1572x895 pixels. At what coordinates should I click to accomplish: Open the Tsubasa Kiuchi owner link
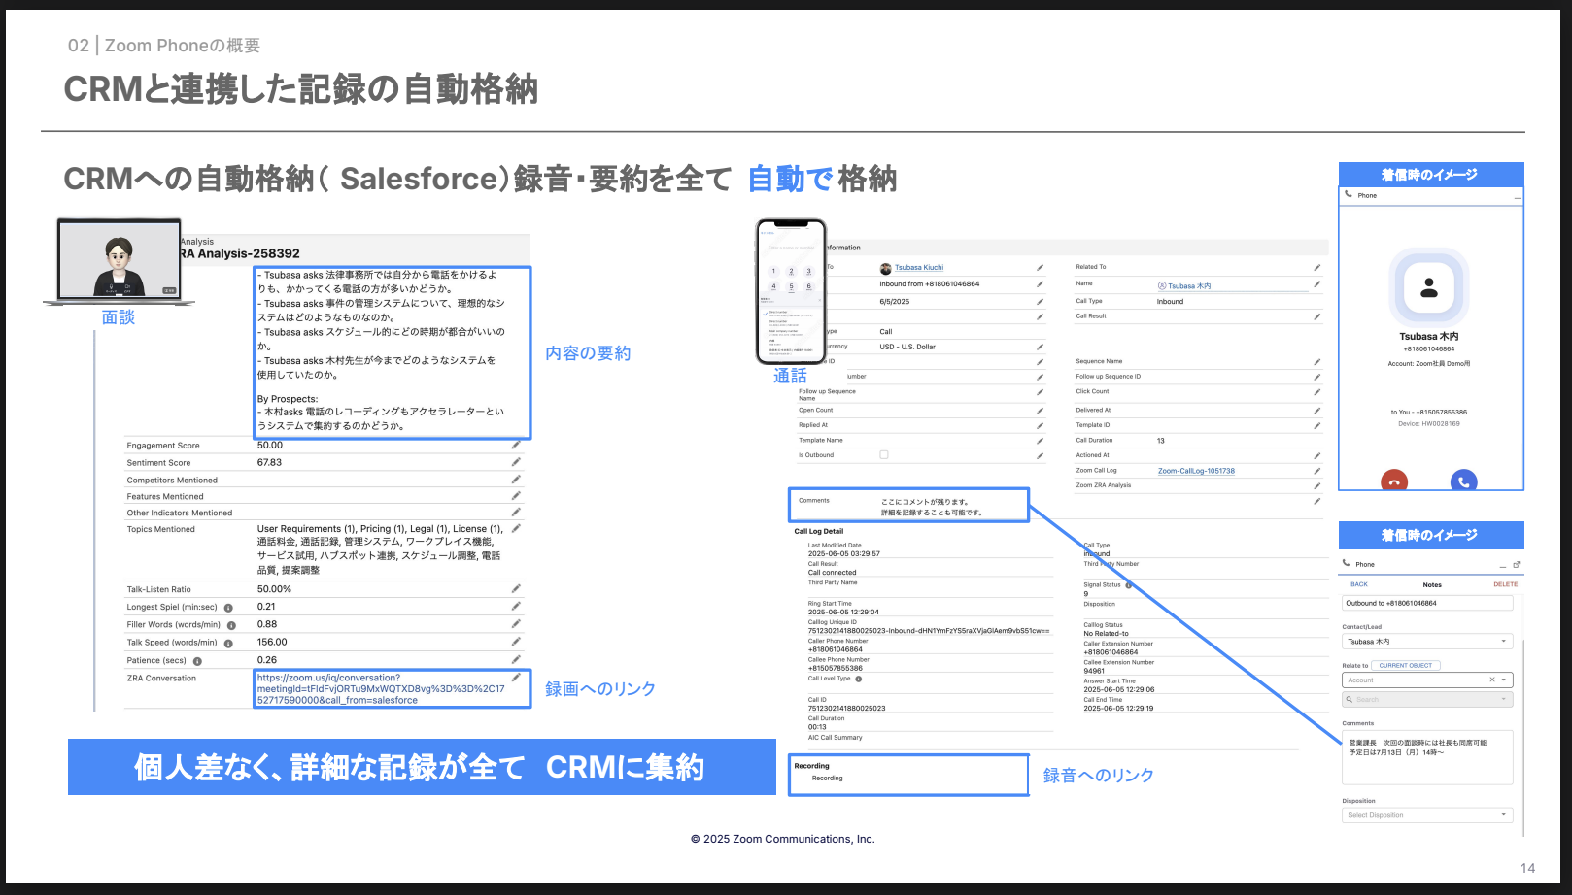tap(918, 267)
